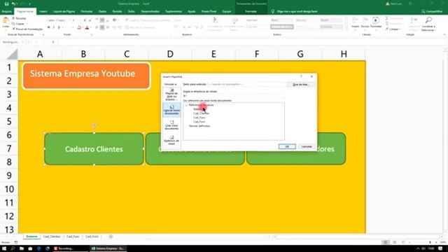The width and height of the screenshot is (448, 252).
Task: Expand the Área de Transferência dialog launcher
Action: (43, 34)
